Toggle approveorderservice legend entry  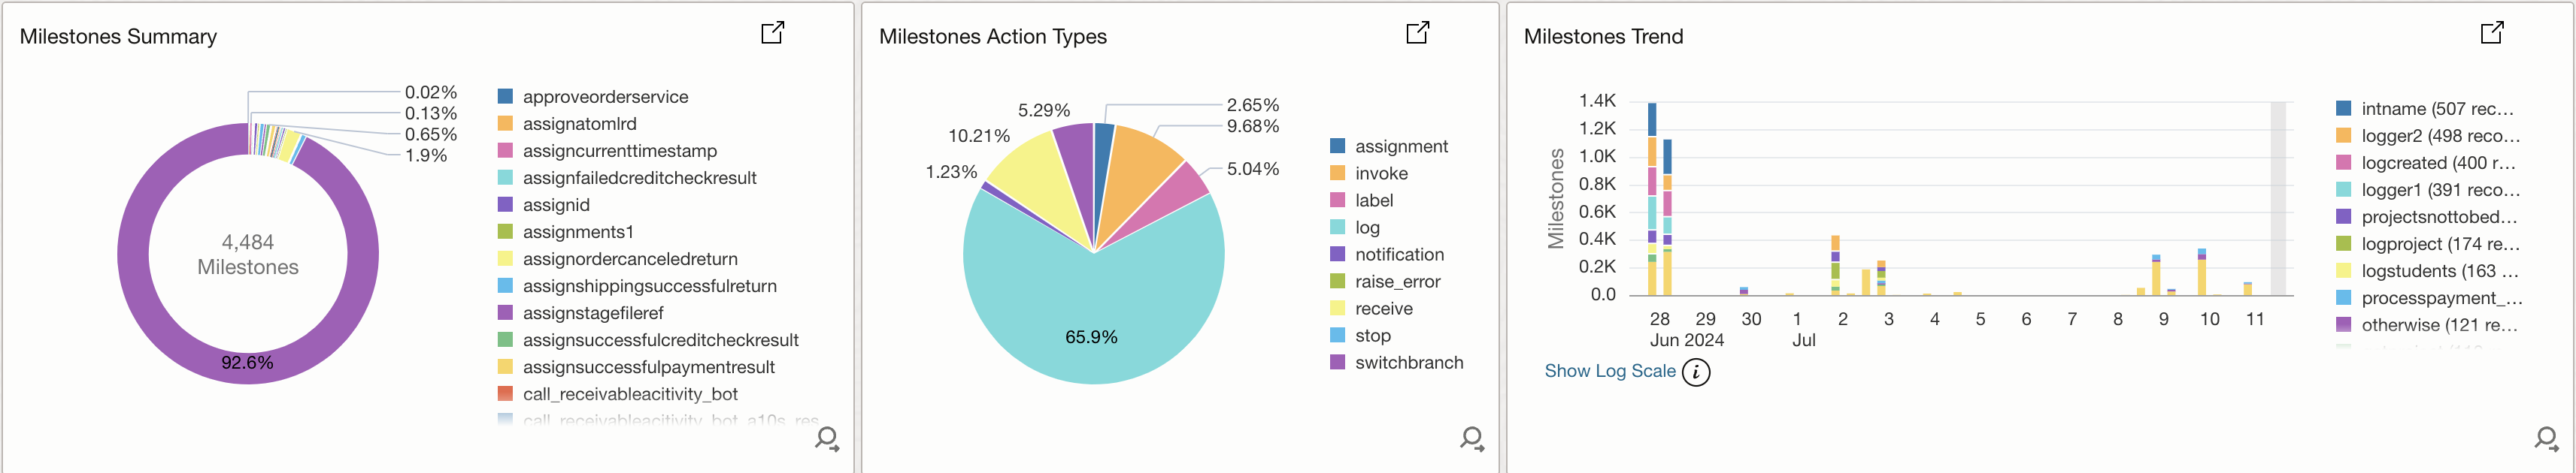[605, 97]
